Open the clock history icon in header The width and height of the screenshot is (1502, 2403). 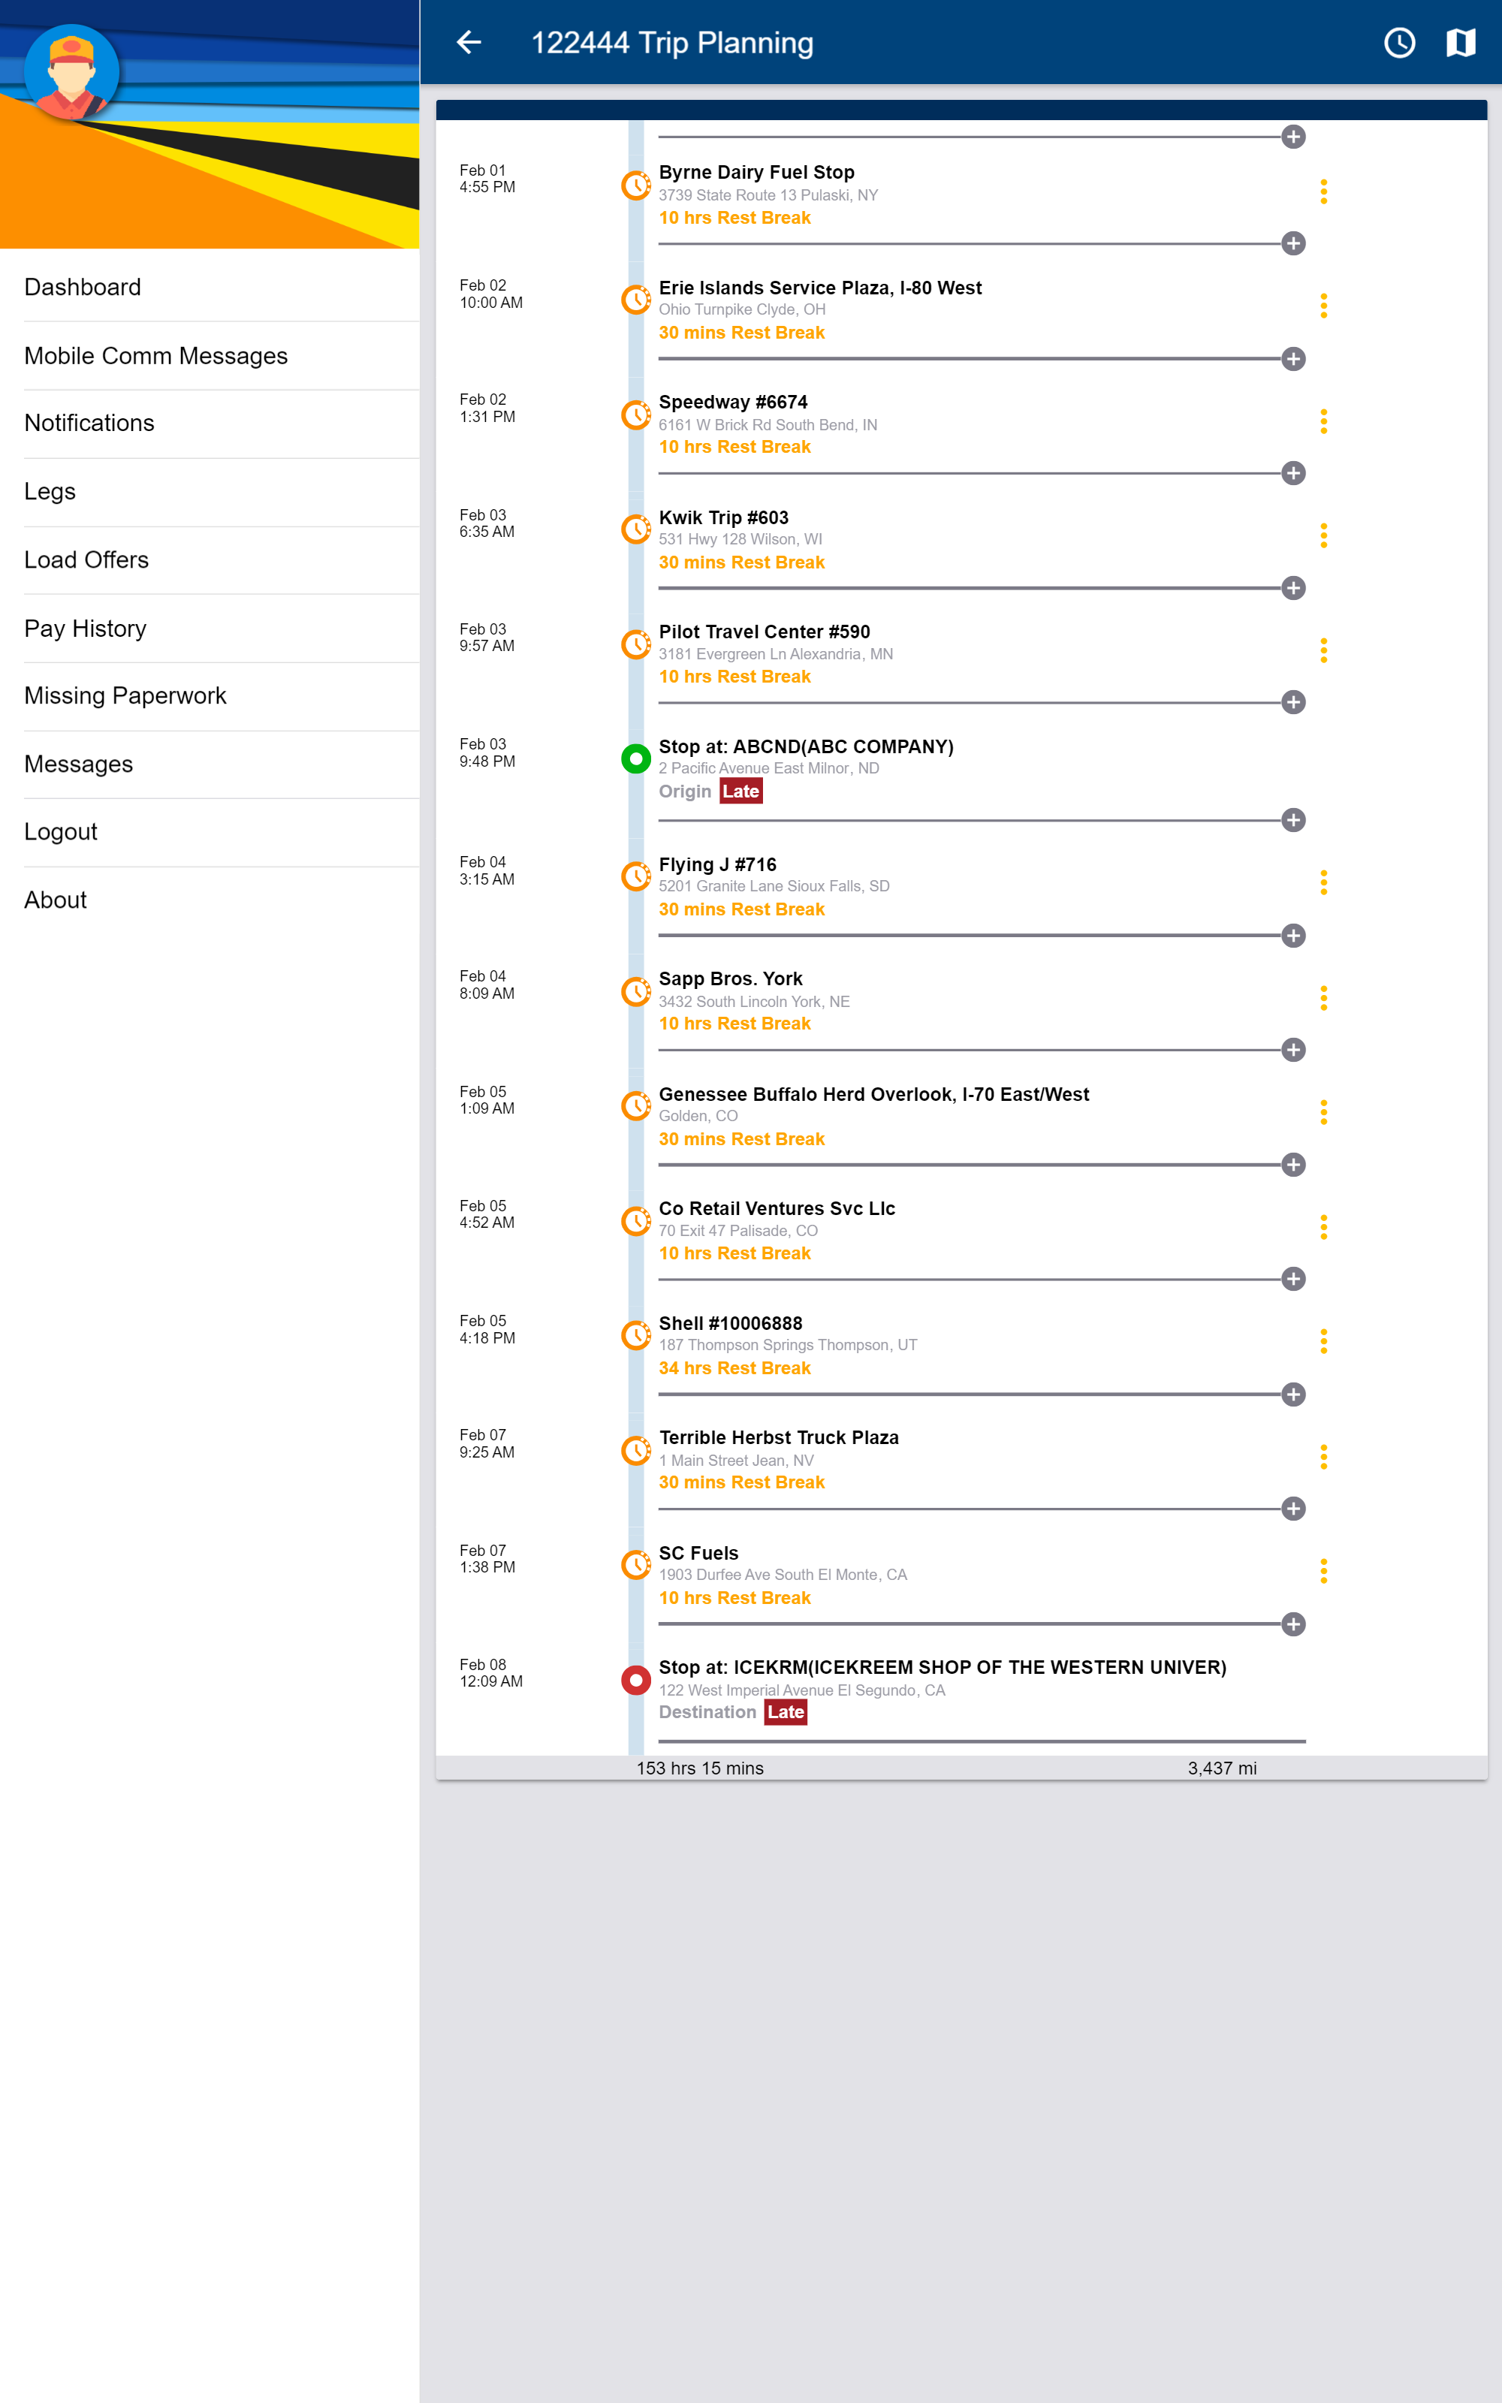click(1400, 42)
